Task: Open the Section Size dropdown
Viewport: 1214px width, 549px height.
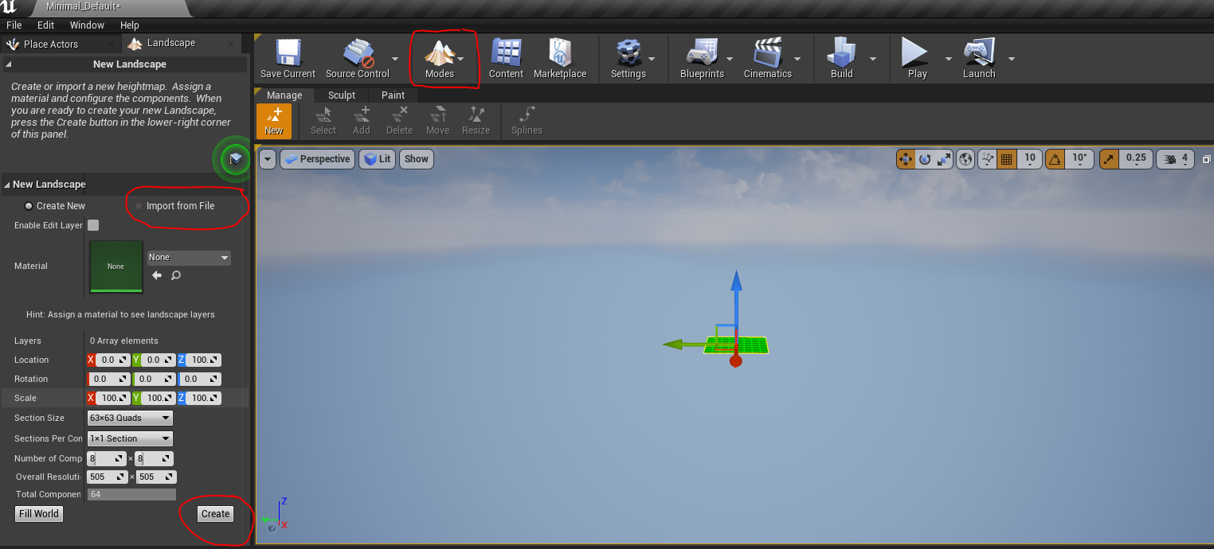Action: [x=129, y=418]
